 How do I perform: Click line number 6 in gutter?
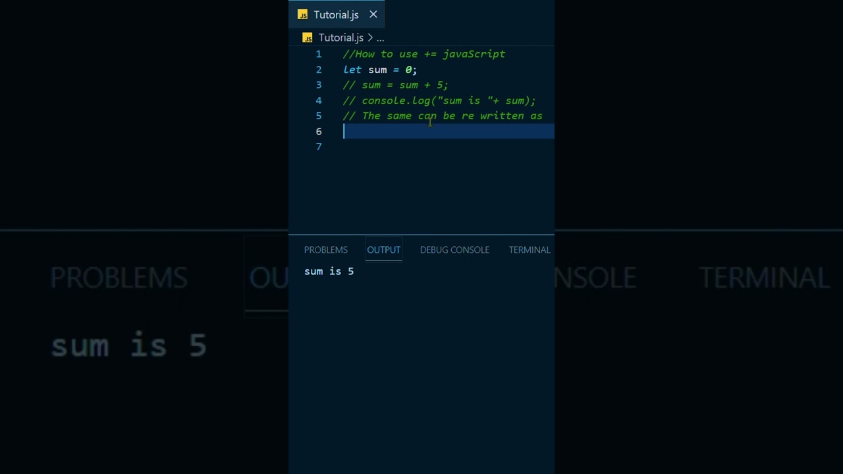[319, 132]
